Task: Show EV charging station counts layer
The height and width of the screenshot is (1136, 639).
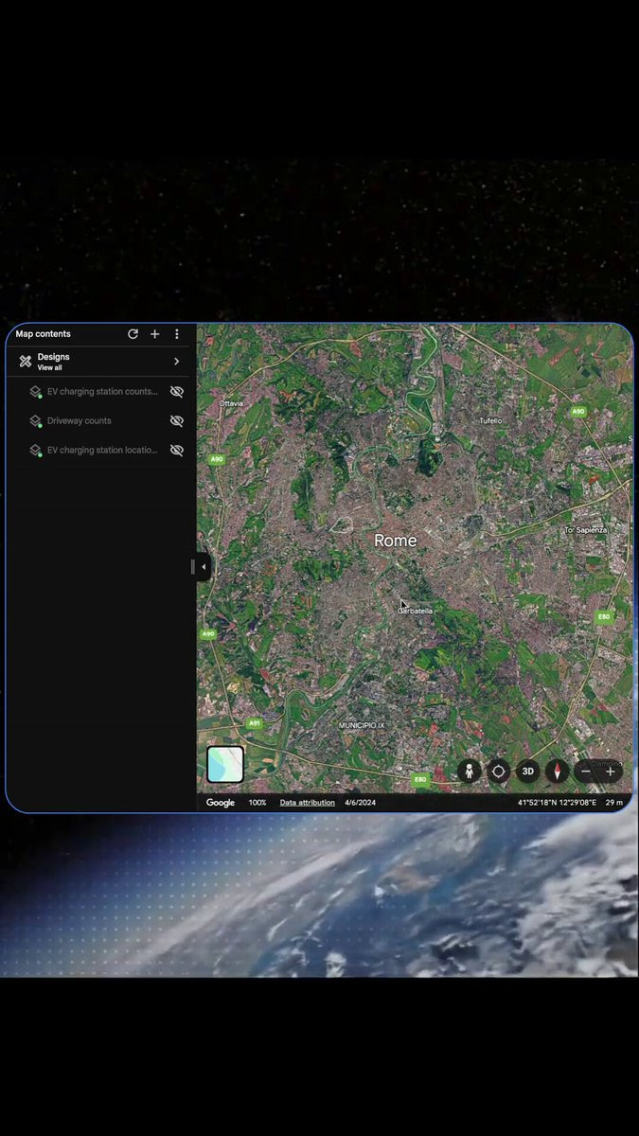Action: 176,391
